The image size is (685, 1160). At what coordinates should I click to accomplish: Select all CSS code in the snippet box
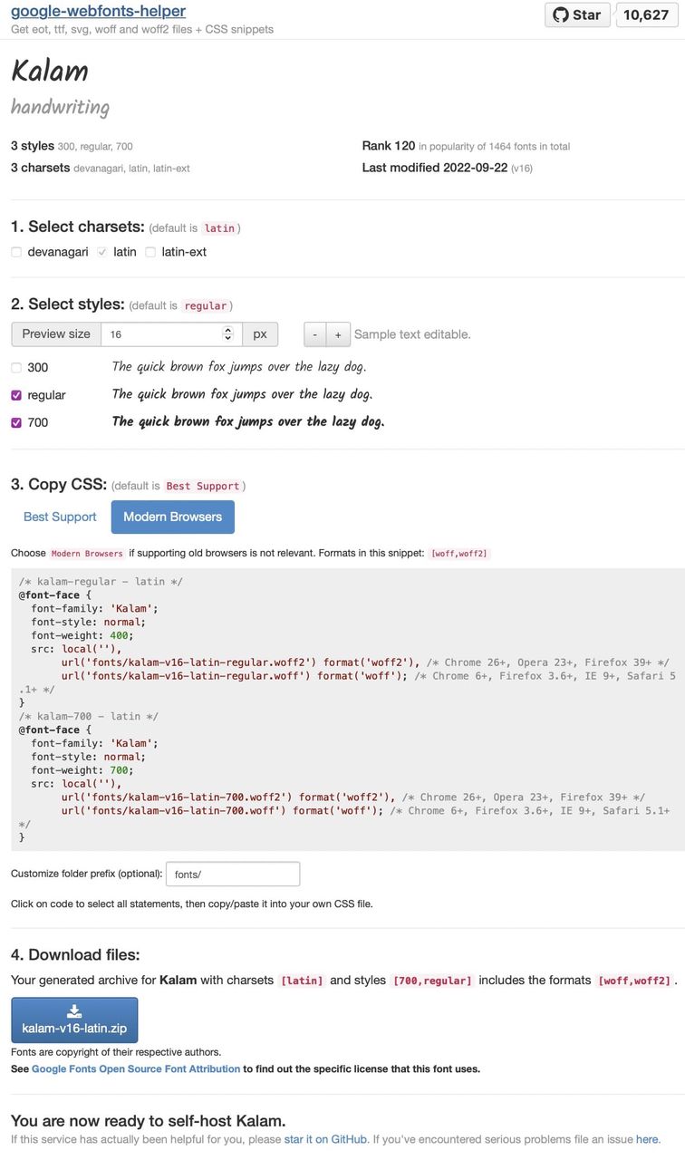click(344, 707)
